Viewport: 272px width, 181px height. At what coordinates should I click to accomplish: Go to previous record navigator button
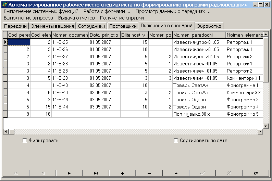(x=43, y=173)
